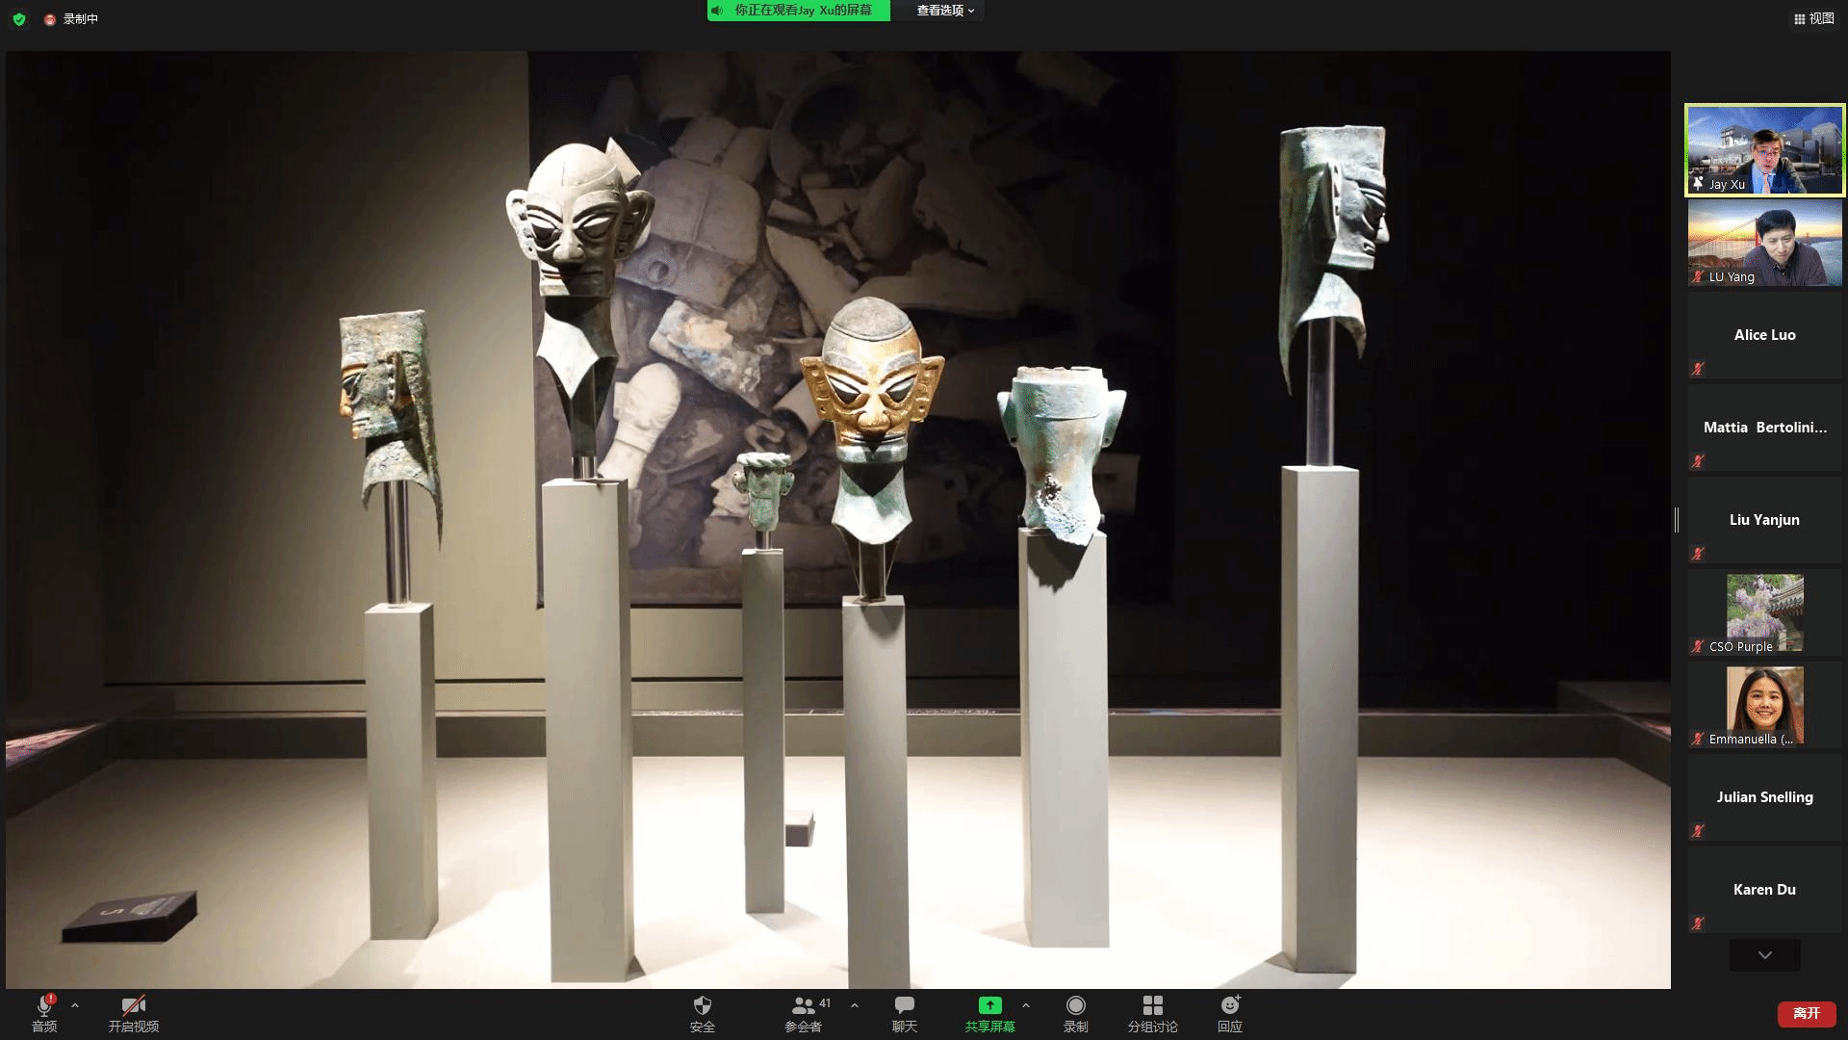Click the Record circle icon
The width and height of the screenshot is (1848, 1040).
(1075, 1006)
